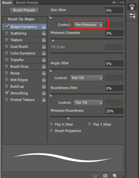This screenshot has height=178, width=139.
Task: Click the Brush Presets button
Action: [24, 10]
